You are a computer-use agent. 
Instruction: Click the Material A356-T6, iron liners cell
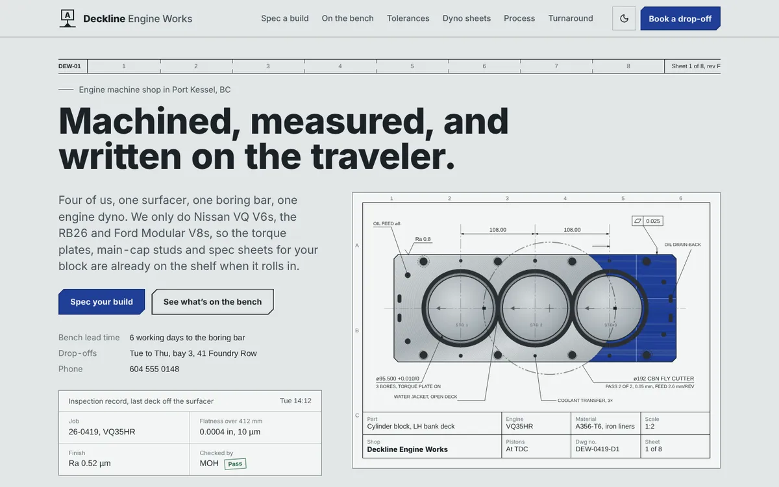tap(606, 423)
